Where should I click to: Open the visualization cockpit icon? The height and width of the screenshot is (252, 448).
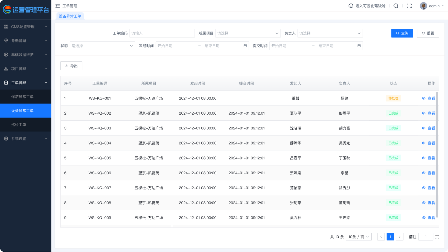(x=351, y=6)
